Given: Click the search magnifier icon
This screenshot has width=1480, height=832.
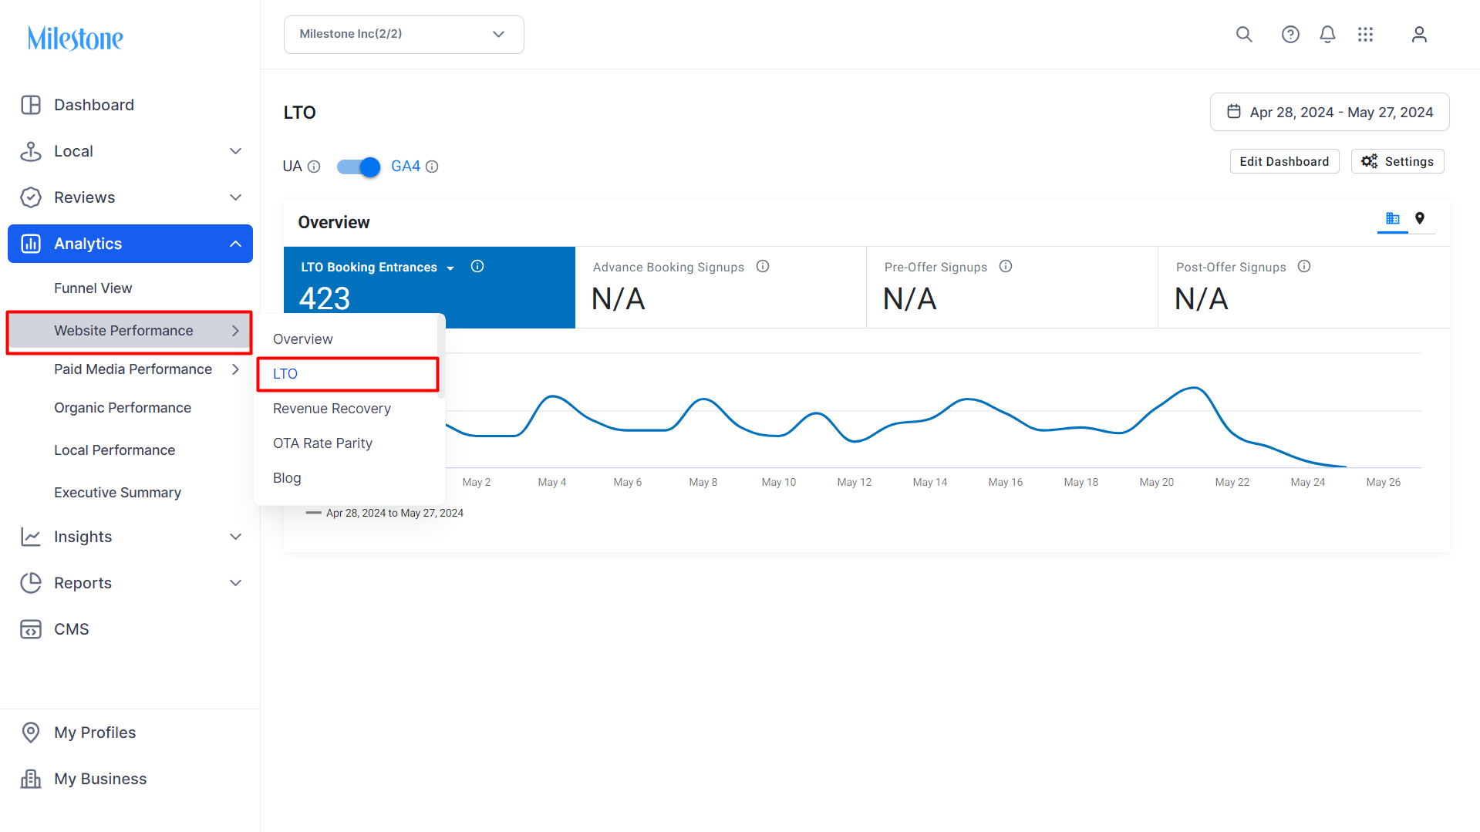Looking at the screenshot, I should (1244, 35).
